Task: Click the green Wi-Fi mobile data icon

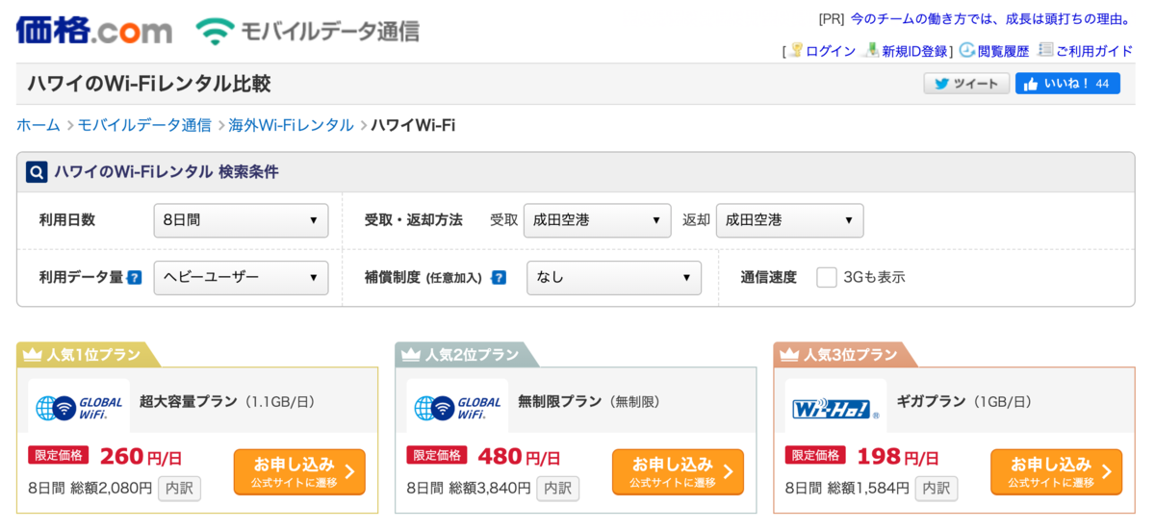Action: point(215,32)
